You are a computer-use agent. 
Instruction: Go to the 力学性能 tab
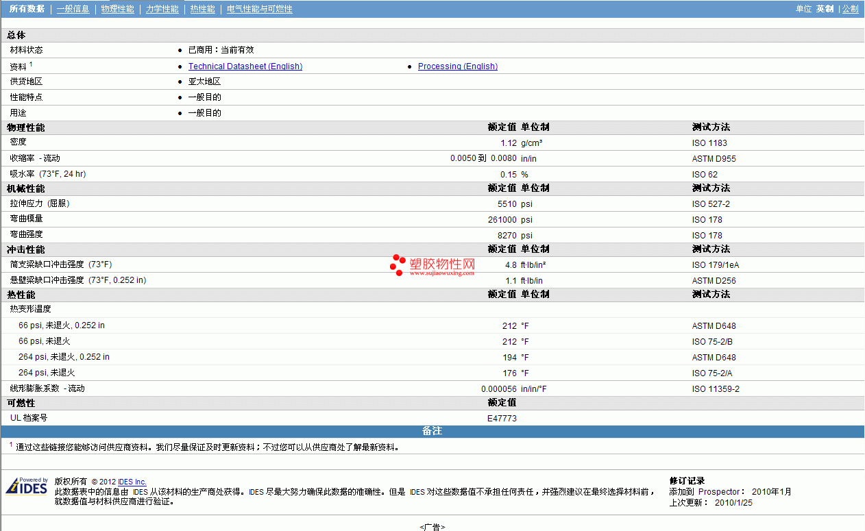pyautogui.click(x=162, y=9)
